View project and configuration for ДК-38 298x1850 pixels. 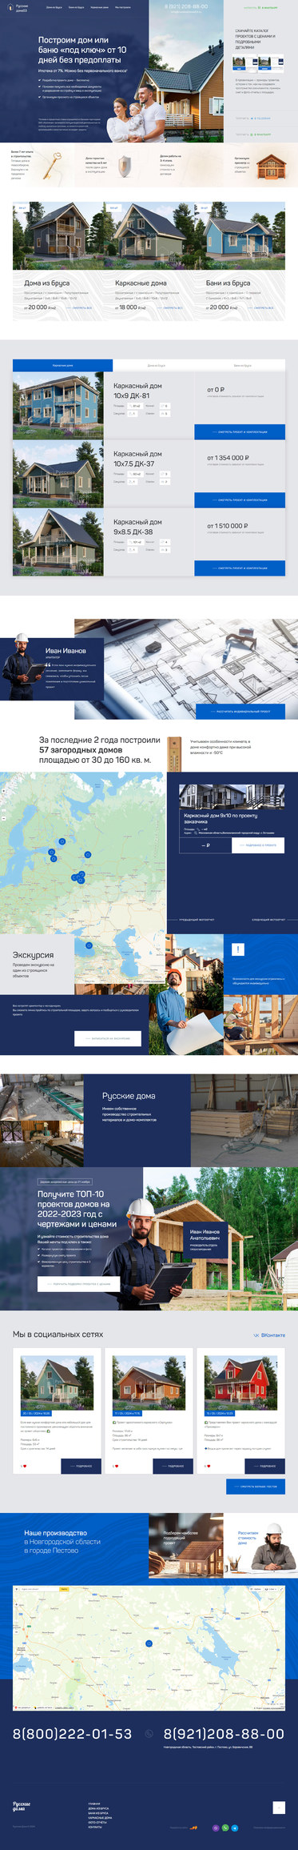(x=240, y=568)
